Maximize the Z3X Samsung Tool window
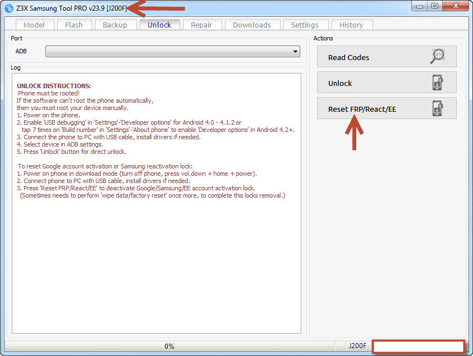Viewport: 473px width, 356px height. click(435, 6)
